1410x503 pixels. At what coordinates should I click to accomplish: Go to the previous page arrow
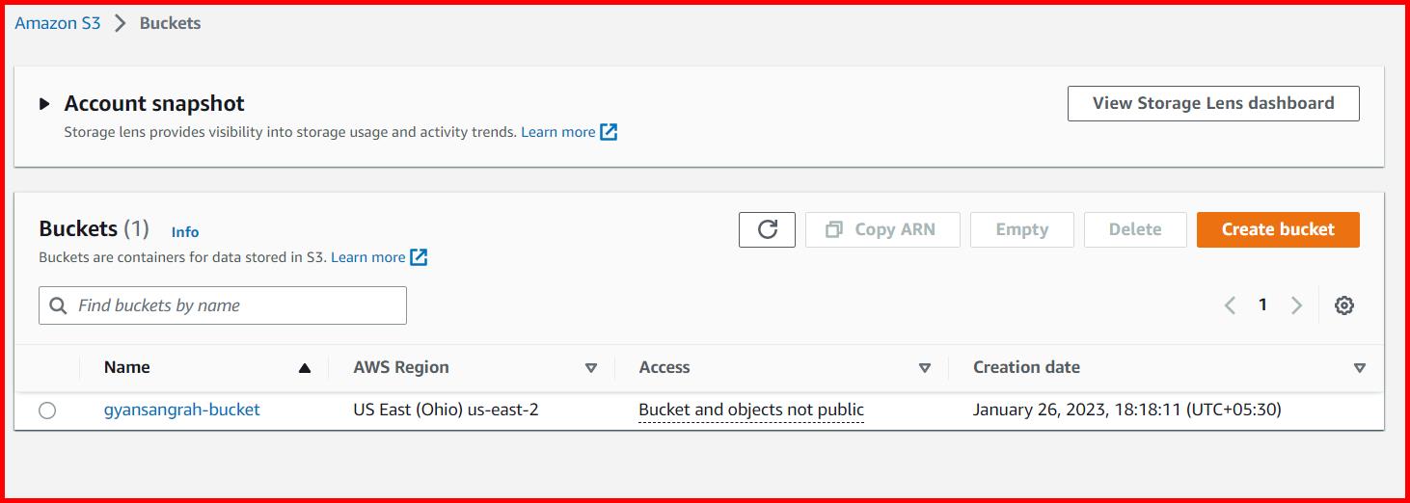pos(1230,305)
